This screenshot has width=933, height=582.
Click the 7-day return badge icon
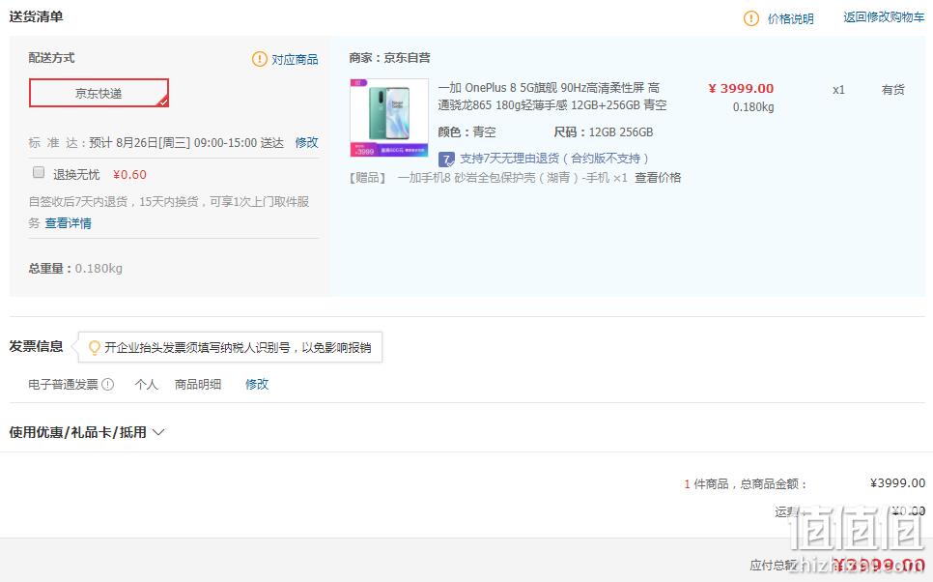tap(446, 160)
